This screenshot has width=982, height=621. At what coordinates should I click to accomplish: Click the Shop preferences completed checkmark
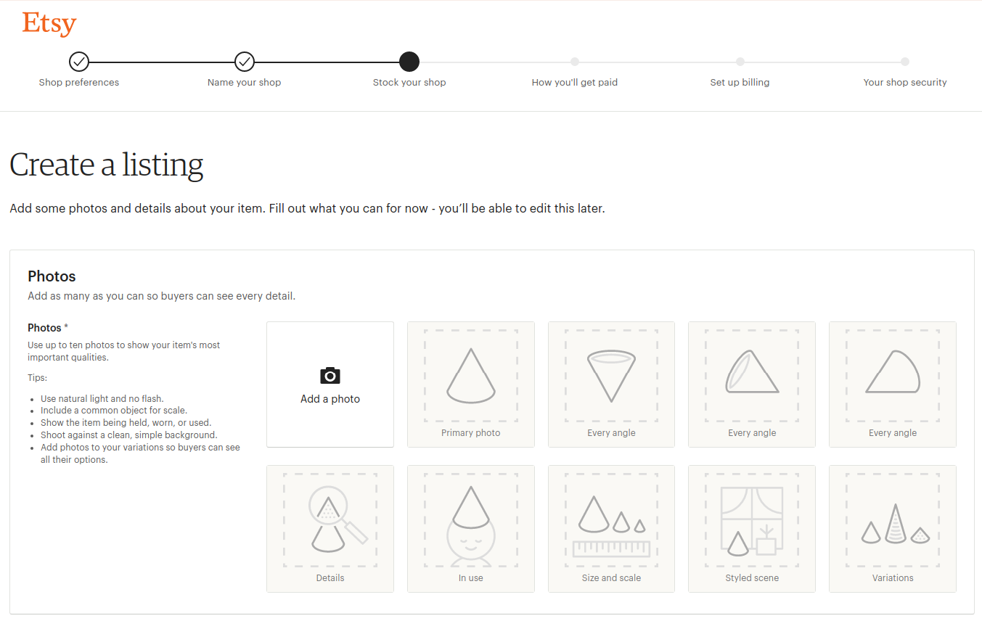tap(79, 62)
